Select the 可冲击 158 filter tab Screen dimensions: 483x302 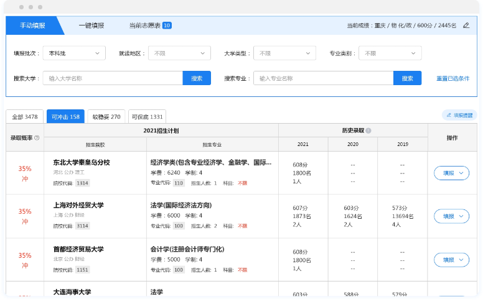point(65,117)
